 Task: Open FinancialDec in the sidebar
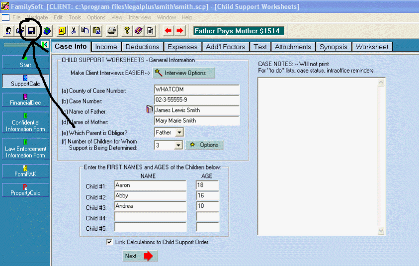(x=25, y=99)
